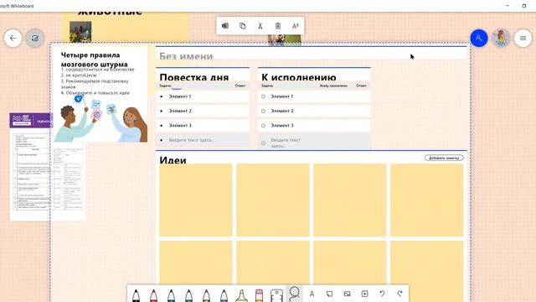Go back with the left arrow button
536x302 pixels.
13,38
